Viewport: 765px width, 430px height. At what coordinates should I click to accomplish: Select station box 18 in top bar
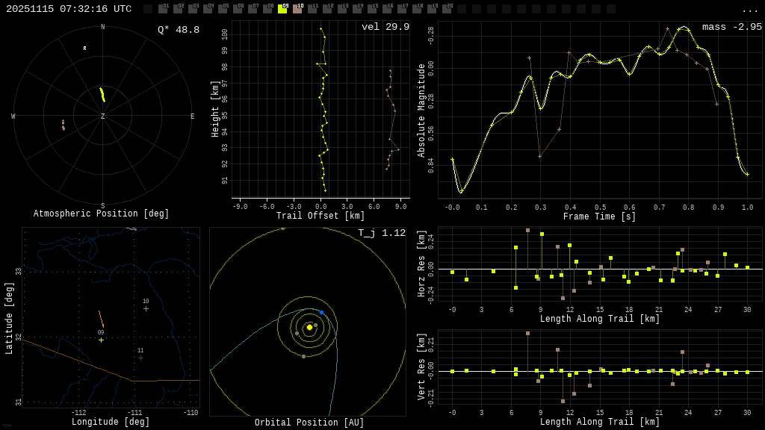click(x=417, y=9)
